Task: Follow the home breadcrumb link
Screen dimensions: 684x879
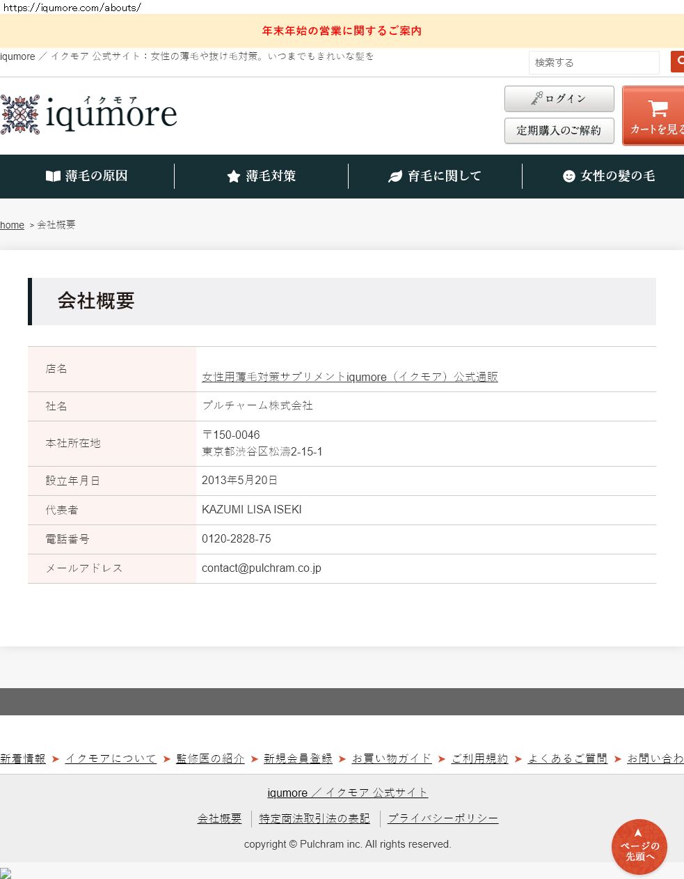Action: 12,225
